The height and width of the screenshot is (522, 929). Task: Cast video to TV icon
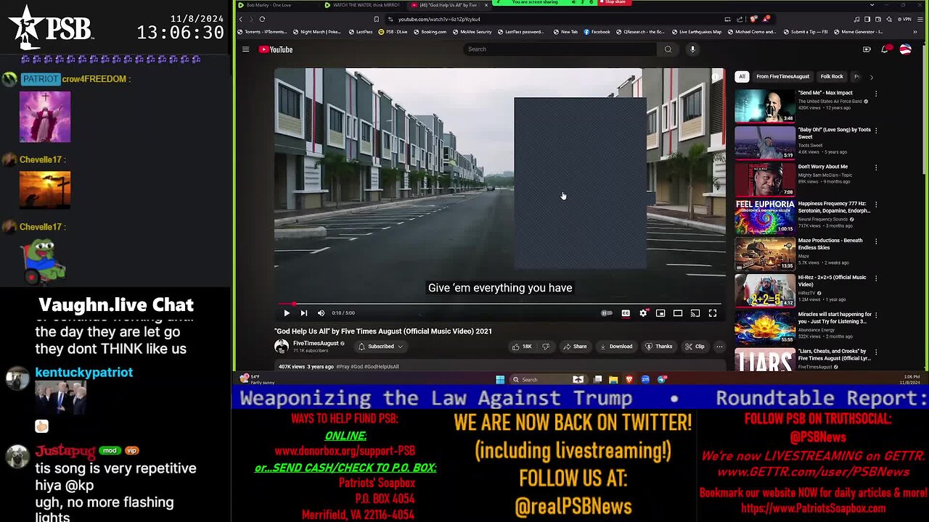695,313
